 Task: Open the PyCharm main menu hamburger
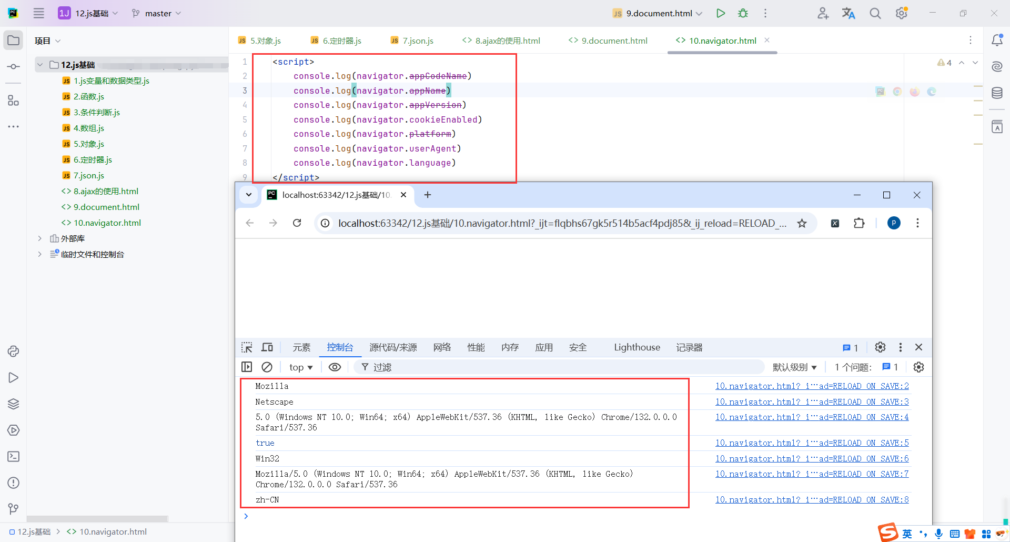click(x=39, y=13)
